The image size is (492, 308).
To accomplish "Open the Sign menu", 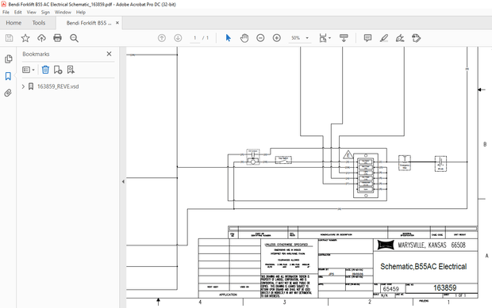I will coord(45,12).
